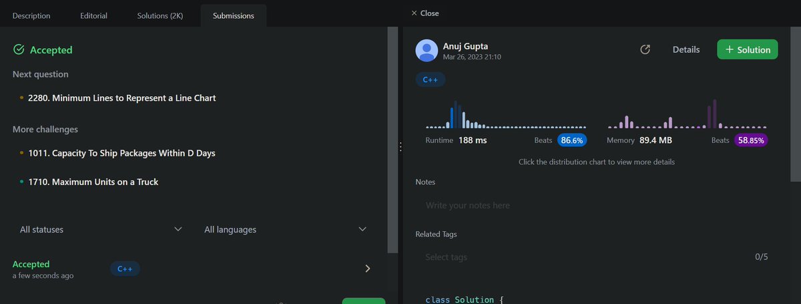Image resolution: width=801 pixels, height=304 pixels.
Task: Click the 58.85% memory beats badge
Action: coord(751,140)
